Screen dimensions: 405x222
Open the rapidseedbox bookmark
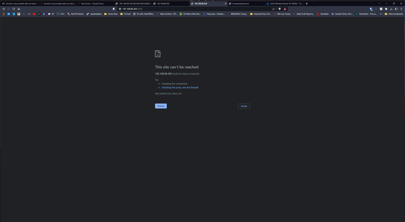coord(94,14)
